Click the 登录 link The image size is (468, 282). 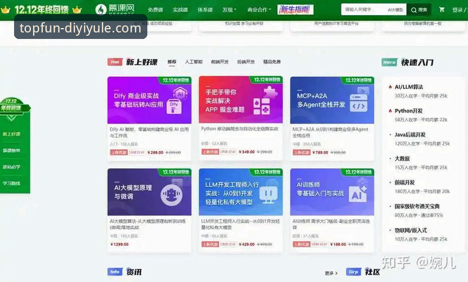click(x=457, y=10)
